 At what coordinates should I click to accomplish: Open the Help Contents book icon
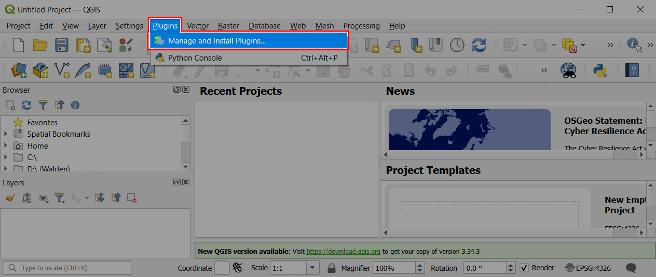click(632, 70)
